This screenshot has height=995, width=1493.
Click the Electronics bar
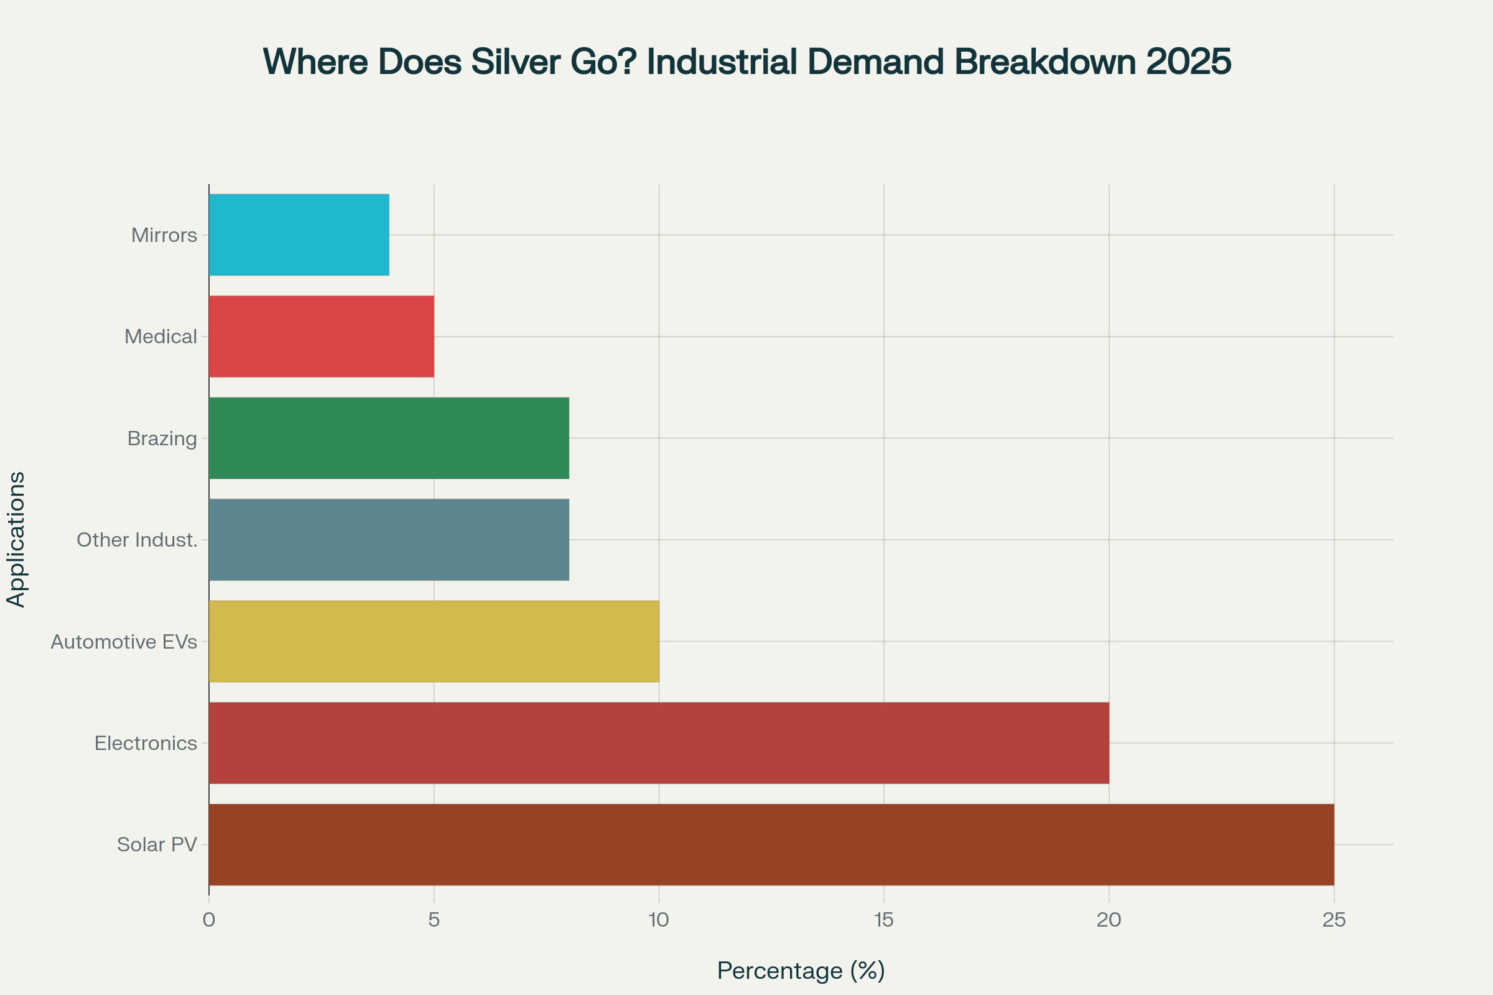click(x=659, y=743)
